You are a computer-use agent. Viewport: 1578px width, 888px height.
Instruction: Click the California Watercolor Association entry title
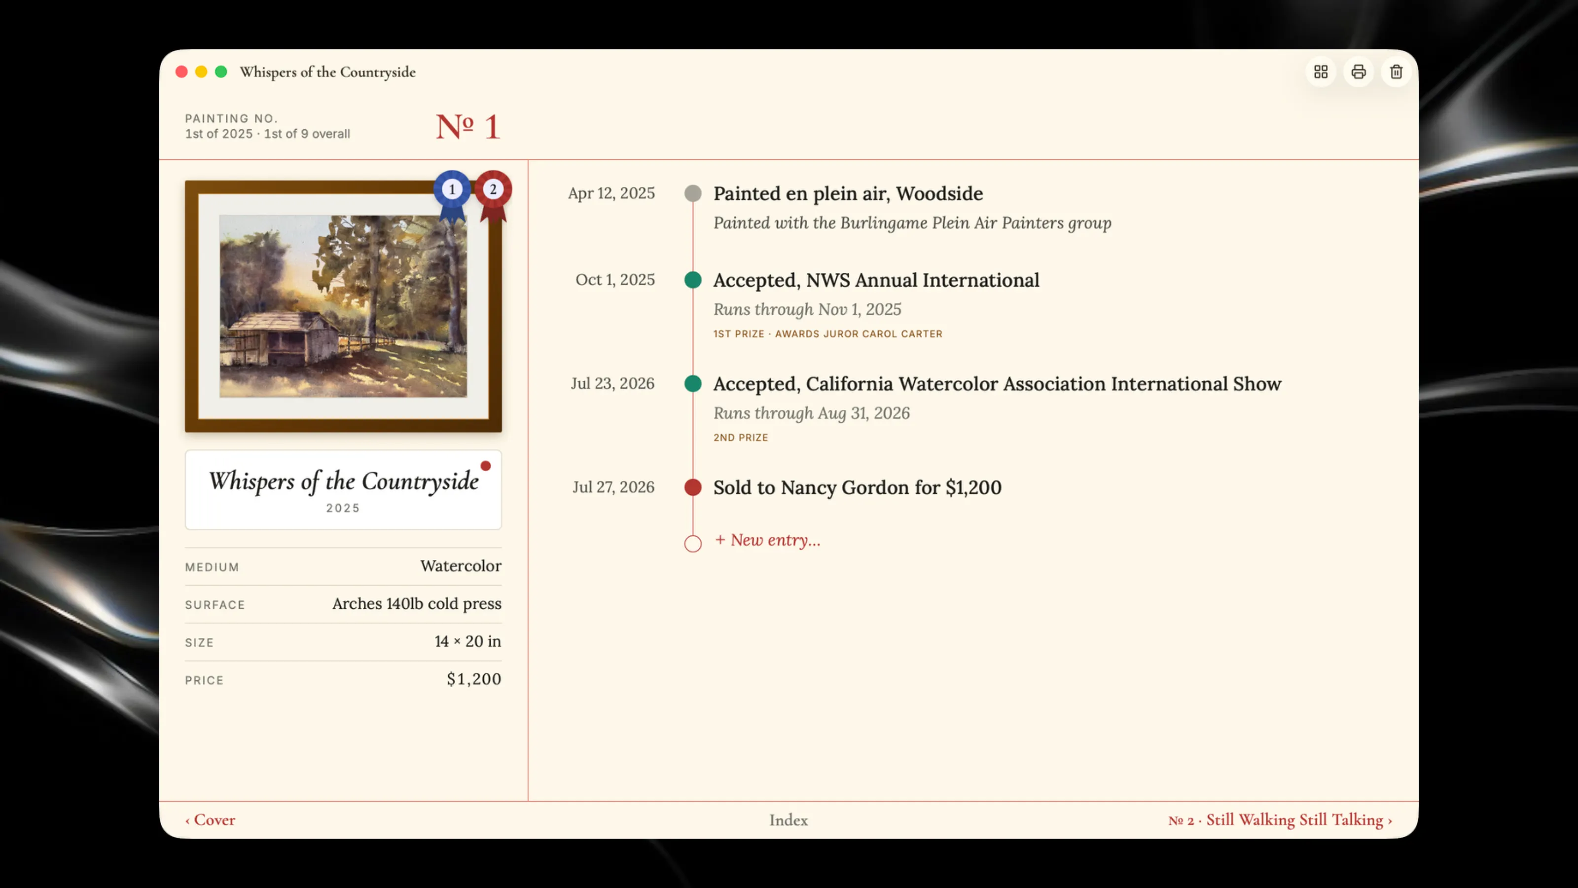[997, 384]
